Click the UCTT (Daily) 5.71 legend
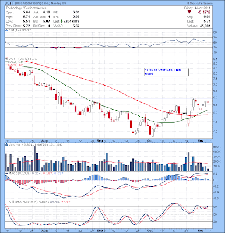The image size is (225, 233). click(x=22, y=59)
